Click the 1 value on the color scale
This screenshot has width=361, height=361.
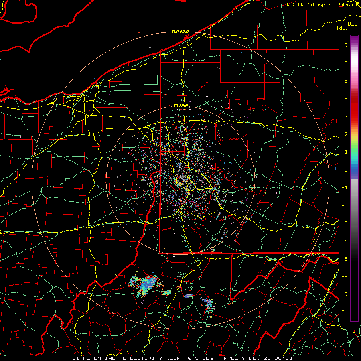pyautogui.click(x=346, y=152)
